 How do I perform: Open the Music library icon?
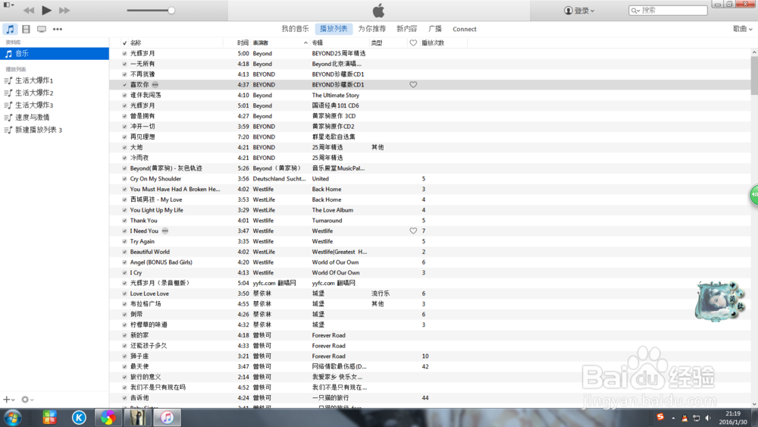tap(10, 29)
